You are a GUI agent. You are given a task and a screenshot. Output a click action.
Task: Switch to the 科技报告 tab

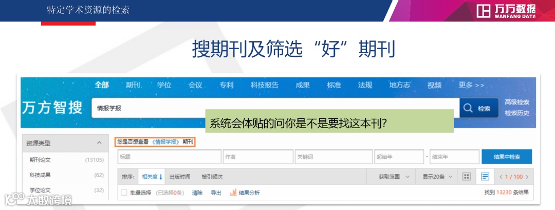[265, 85]
